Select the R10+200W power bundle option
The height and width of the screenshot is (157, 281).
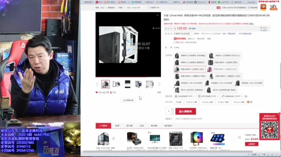click(219, 83)
